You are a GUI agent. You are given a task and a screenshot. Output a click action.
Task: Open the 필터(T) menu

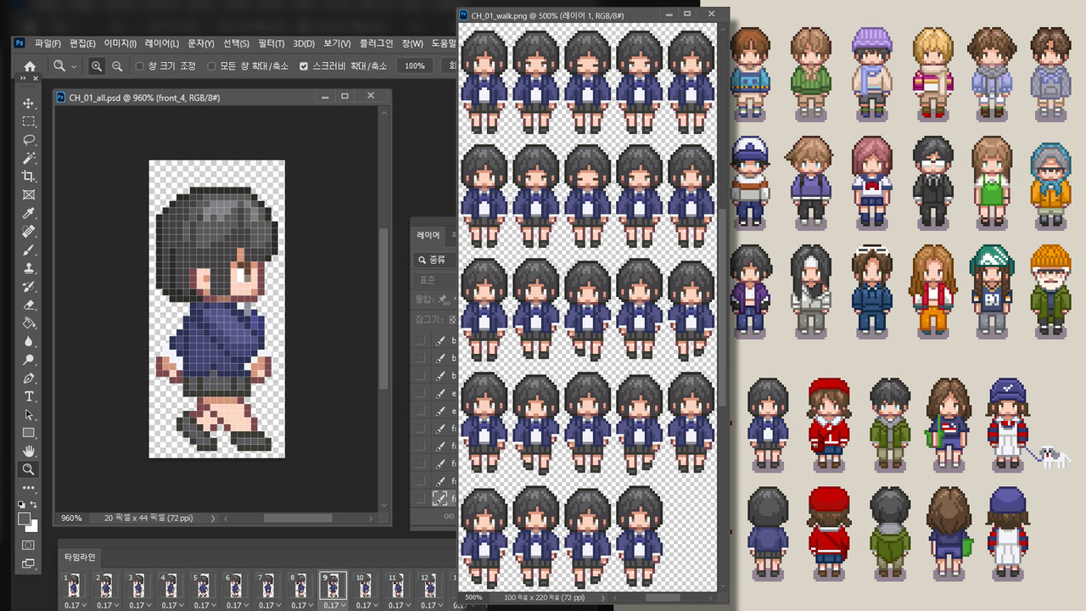tap(271, 43)
